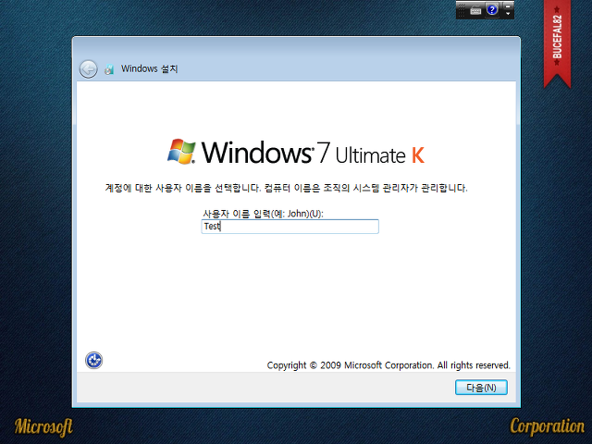Open the Ease of Access icon
592x444 pixels.
93,360
